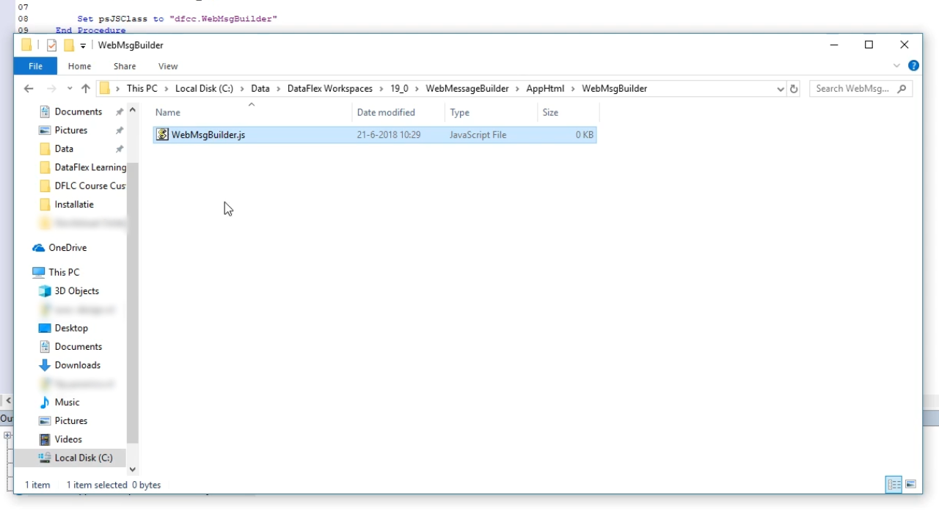The image size is (939, 528).
Task: Click the Refresh button in address bar
Action: tap(794, 89)
